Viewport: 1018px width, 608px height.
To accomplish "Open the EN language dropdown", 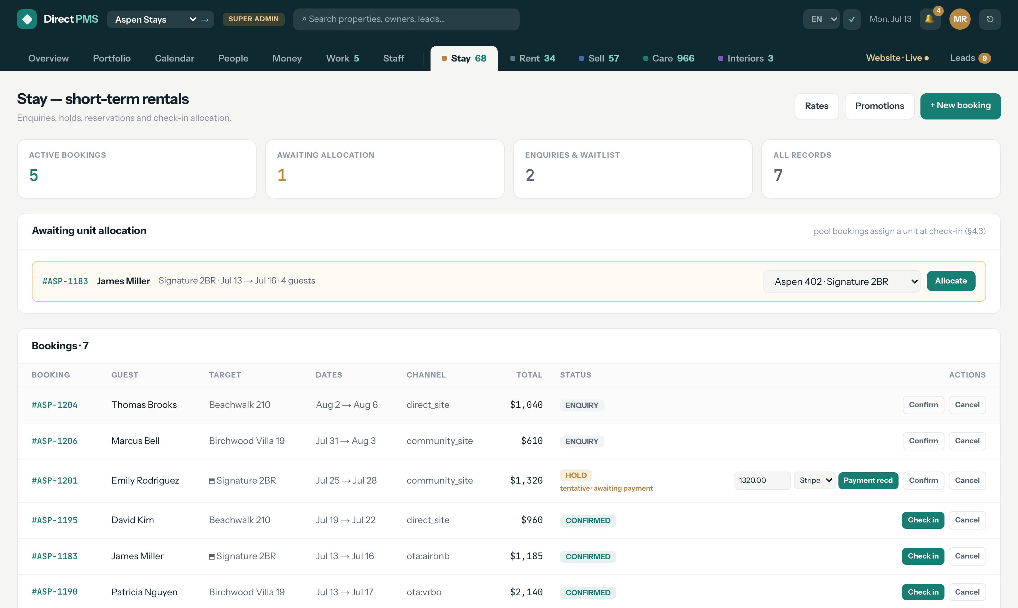I will (x=821, y=19).
